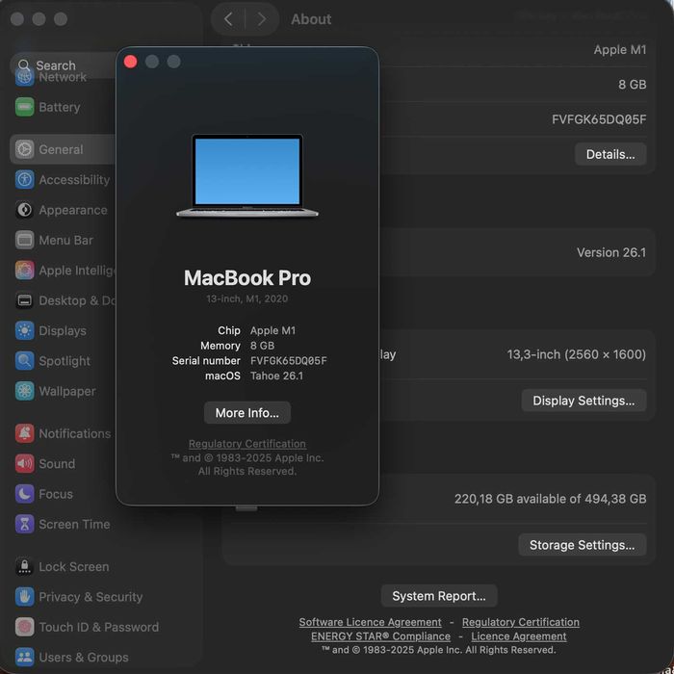The height and width of the screenshot is (674, 674).
Task: Open Storage Settings...
Action: pos(582,545)
